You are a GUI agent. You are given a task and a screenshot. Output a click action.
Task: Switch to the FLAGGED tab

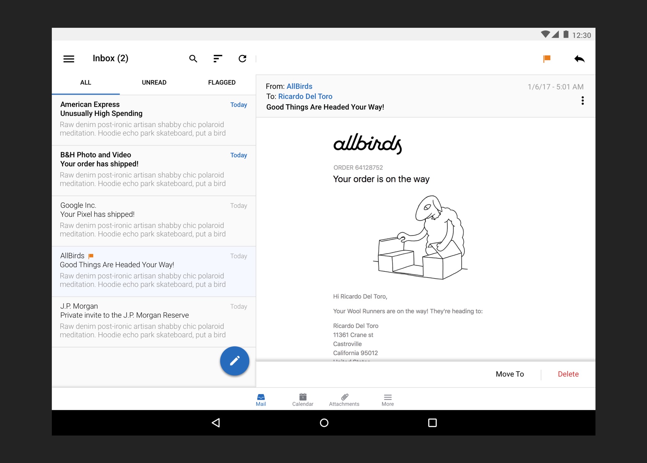[x=222, y=83]
